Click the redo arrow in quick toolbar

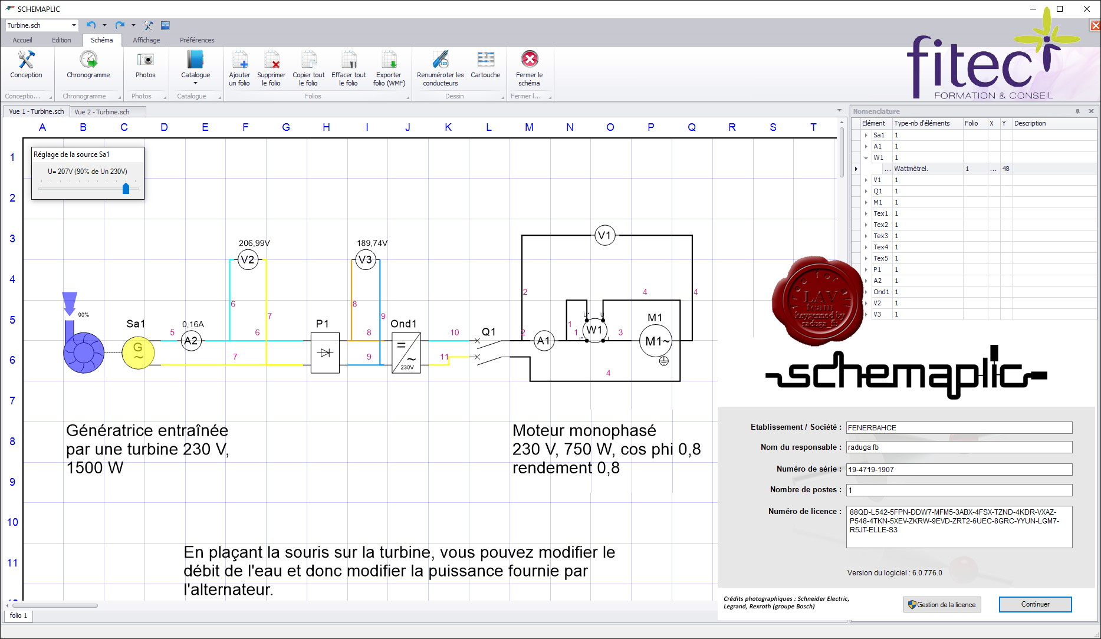(x=120, y=25)
